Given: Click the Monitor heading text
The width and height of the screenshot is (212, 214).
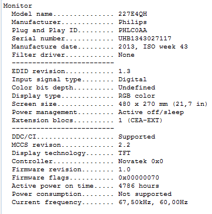Looking at the screenshot, I should point(18,6).
